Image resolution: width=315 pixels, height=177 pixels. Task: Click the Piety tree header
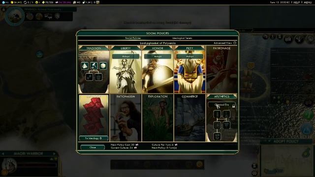click(x=189, y=48)
